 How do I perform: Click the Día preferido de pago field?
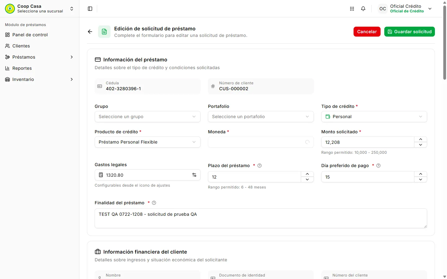pos(368,177)
